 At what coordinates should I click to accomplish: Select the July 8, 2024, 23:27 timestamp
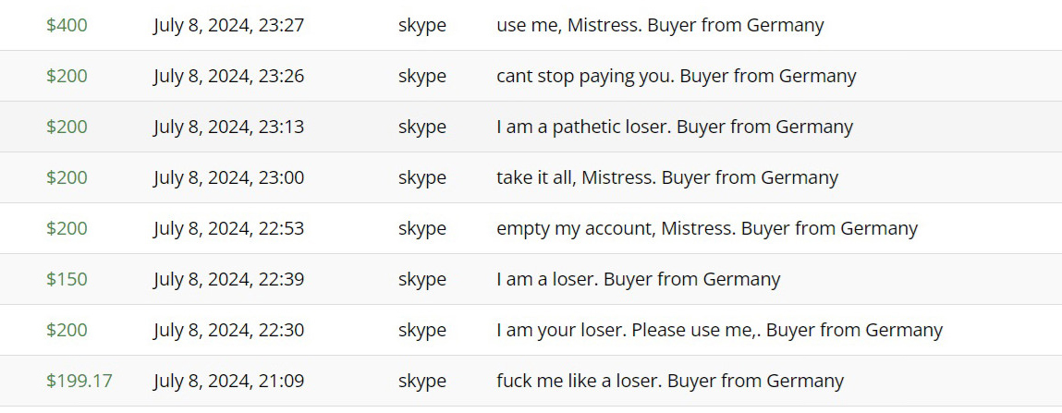click(x=229, y=26)
